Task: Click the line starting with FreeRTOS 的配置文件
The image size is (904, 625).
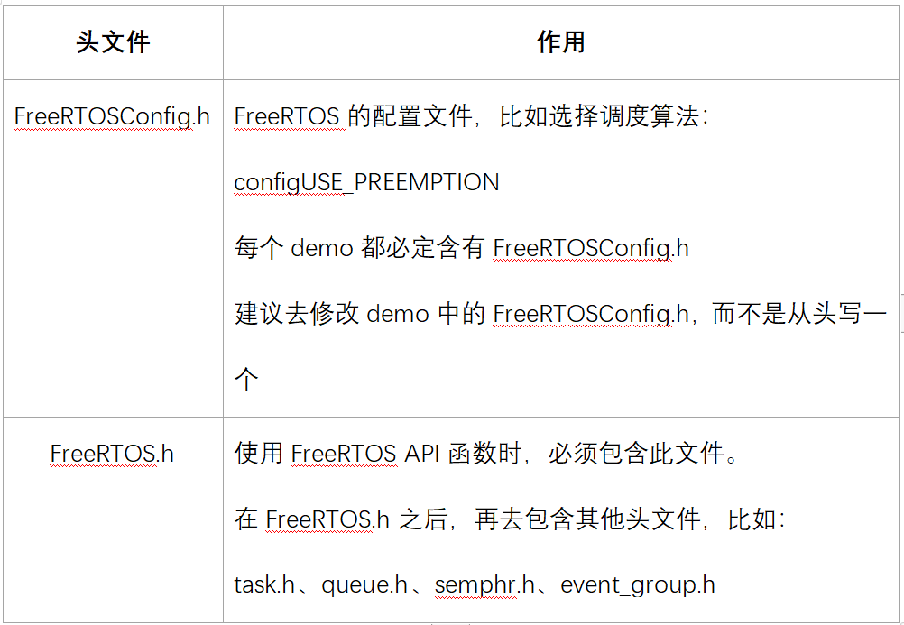Action: [x=471, y=116]
